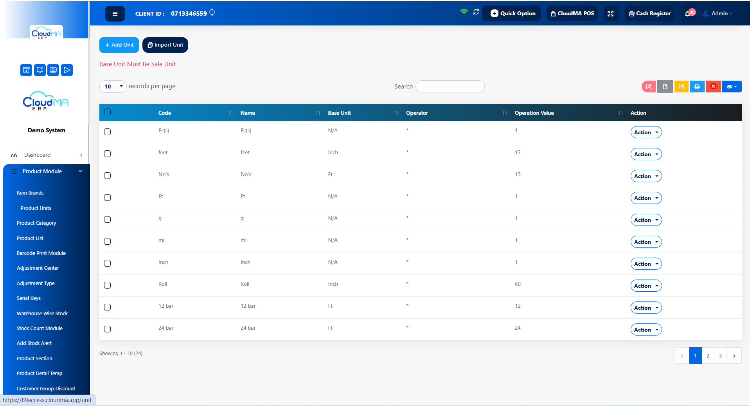
Task: Export the table as PDF
Action: click(x=649, y=87)
